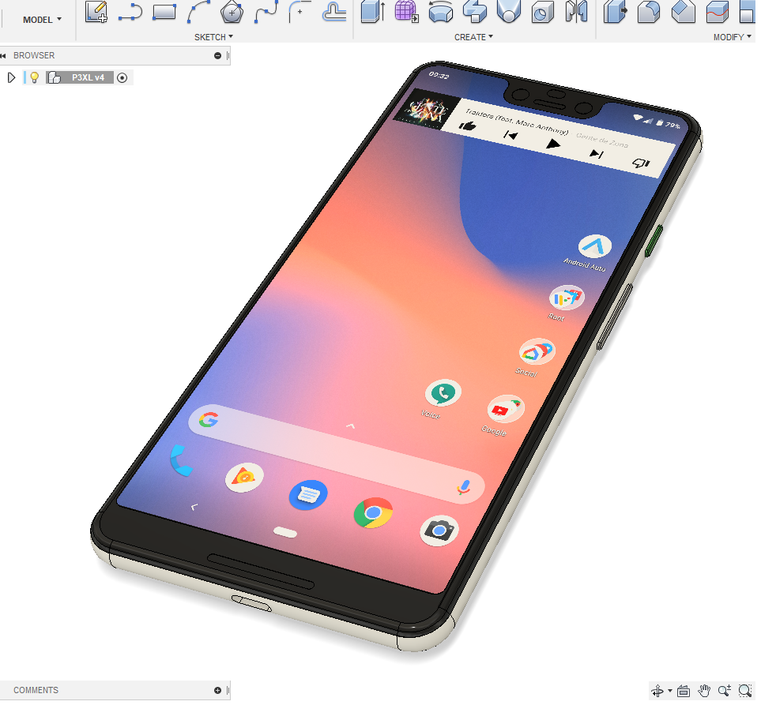Select the Look At tool
This screenshot has width=776, height=705.
pos(684,691)
